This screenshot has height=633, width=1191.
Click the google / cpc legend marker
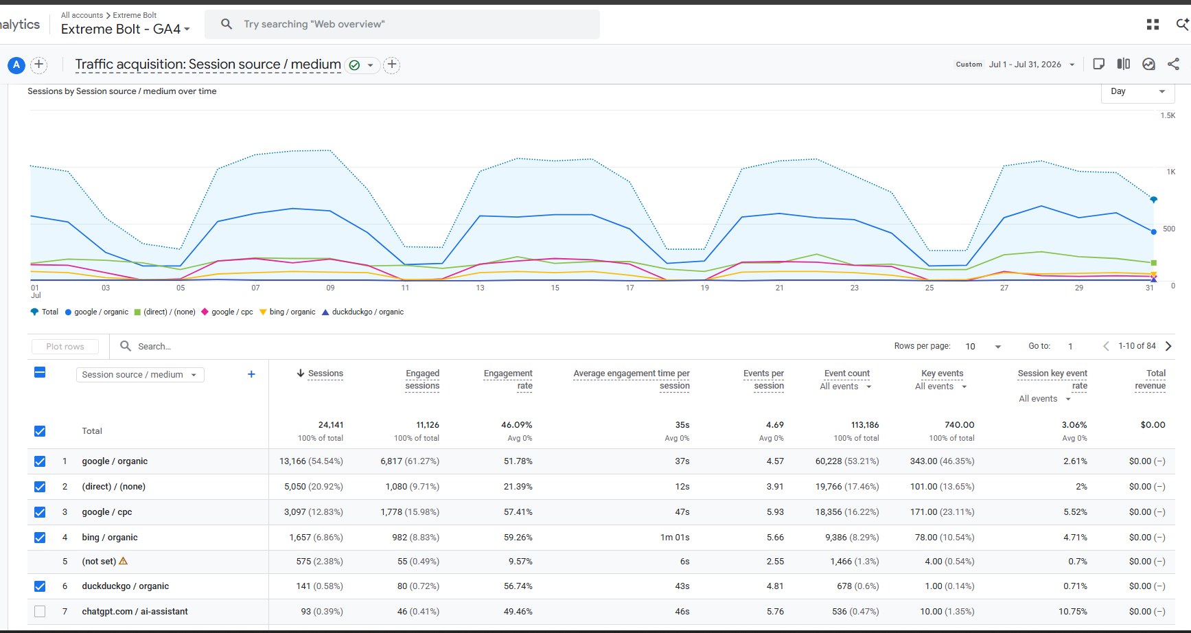coord(205,312)
